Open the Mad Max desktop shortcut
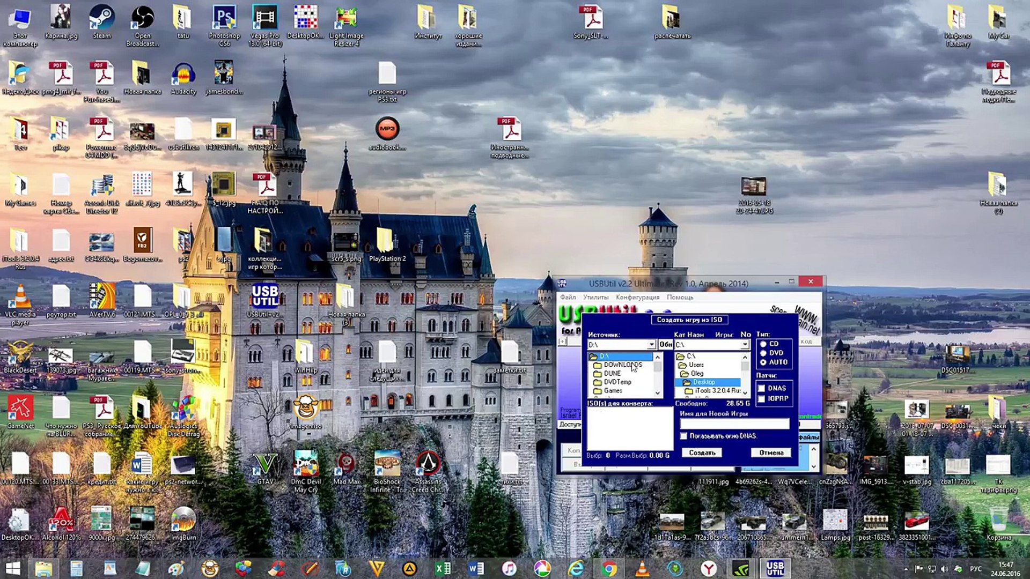The width and height of the screenshot is (1030, 579). coord(347,468)
